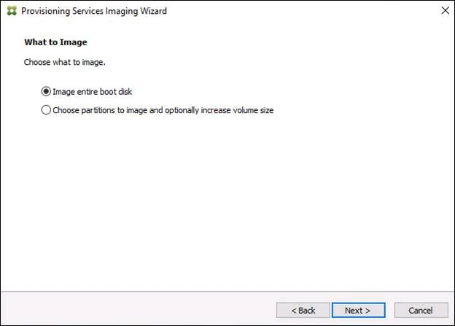Click the "What to Image" heading
Screen dimensions: 455x326
tap(55, 42)
